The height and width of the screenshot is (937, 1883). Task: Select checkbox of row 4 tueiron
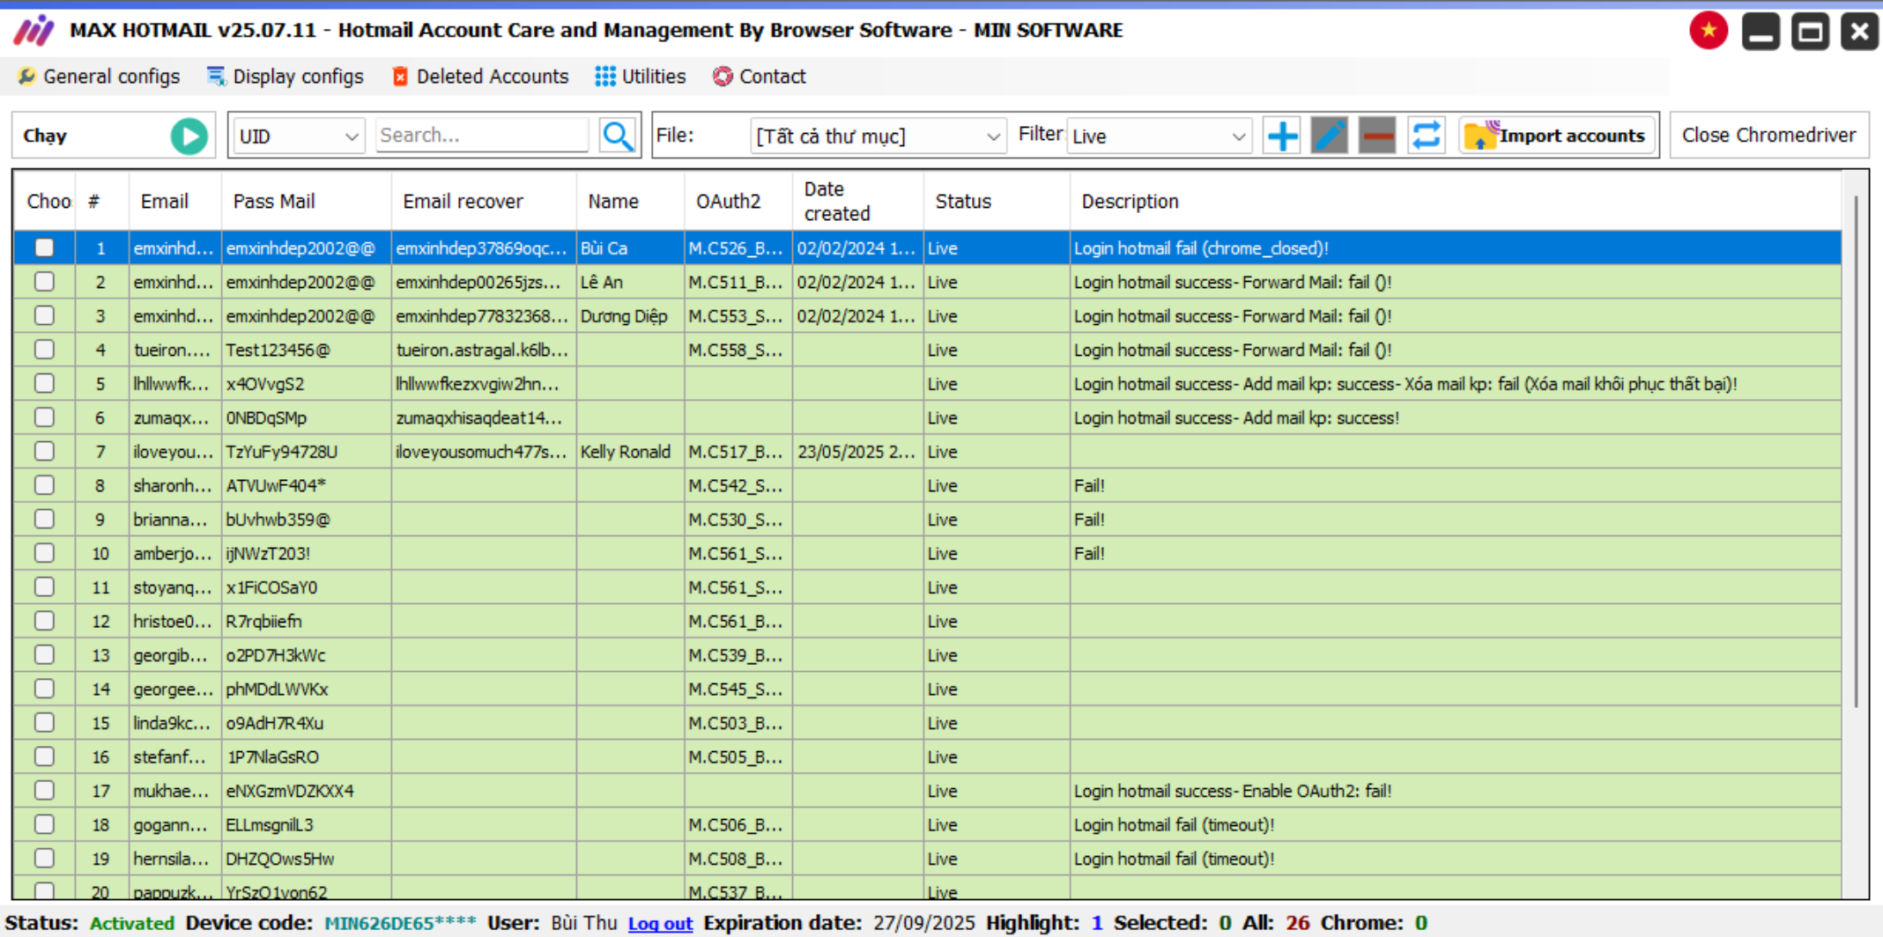(44, 350)
